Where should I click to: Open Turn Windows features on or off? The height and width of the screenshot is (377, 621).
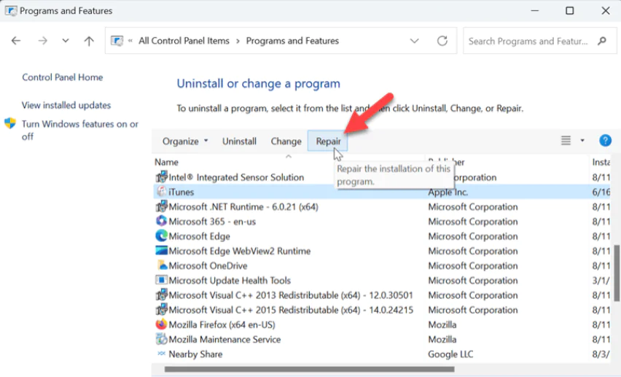80,130
